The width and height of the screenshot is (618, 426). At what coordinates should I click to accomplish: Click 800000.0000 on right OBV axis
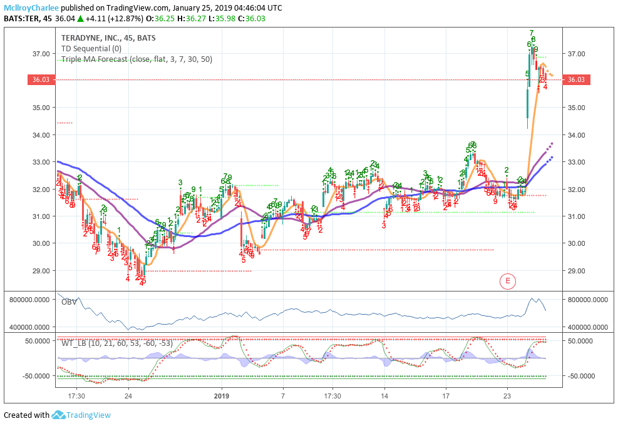[588, 300]
